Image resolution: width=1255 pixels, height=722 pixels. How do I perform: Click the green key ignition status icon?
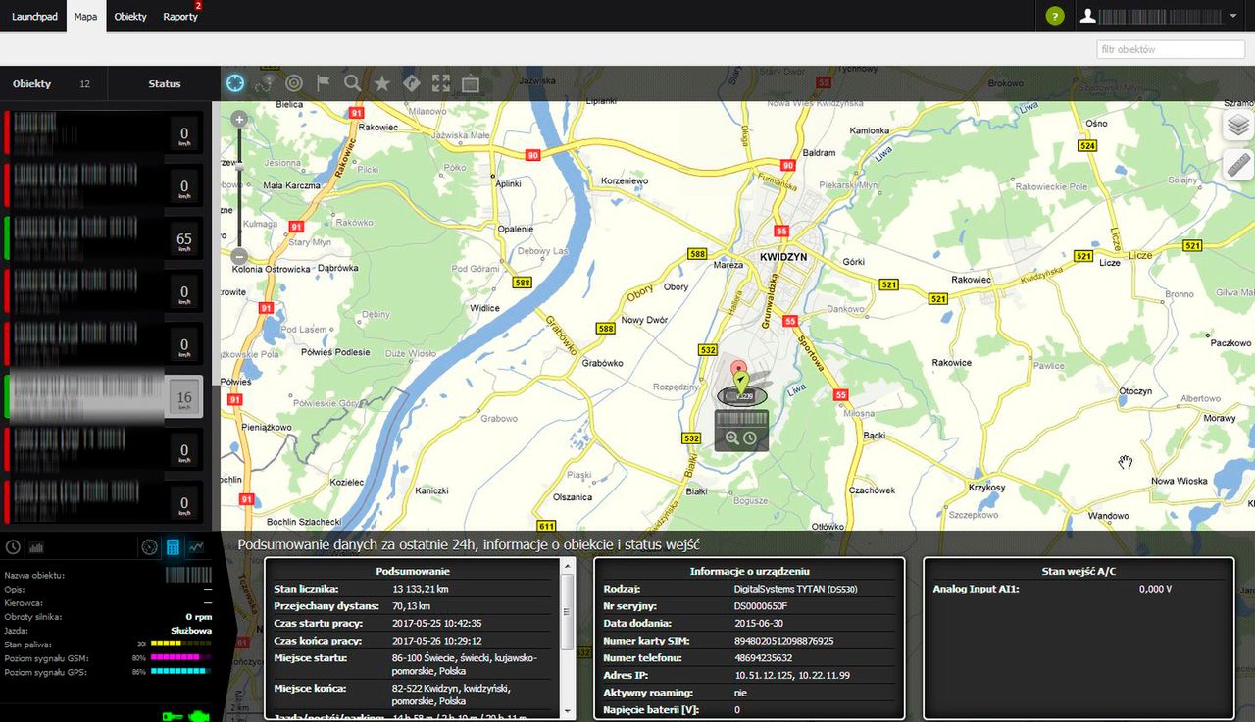[173, 716]
